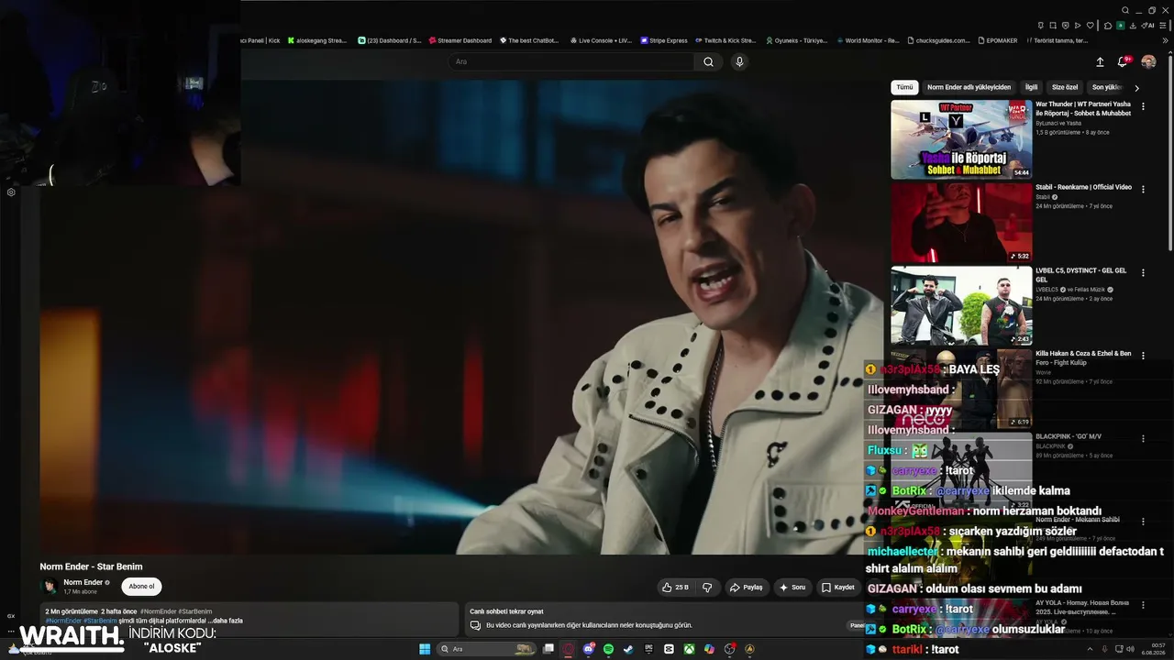Click the Windows taskbar search box

click(487, 649)
